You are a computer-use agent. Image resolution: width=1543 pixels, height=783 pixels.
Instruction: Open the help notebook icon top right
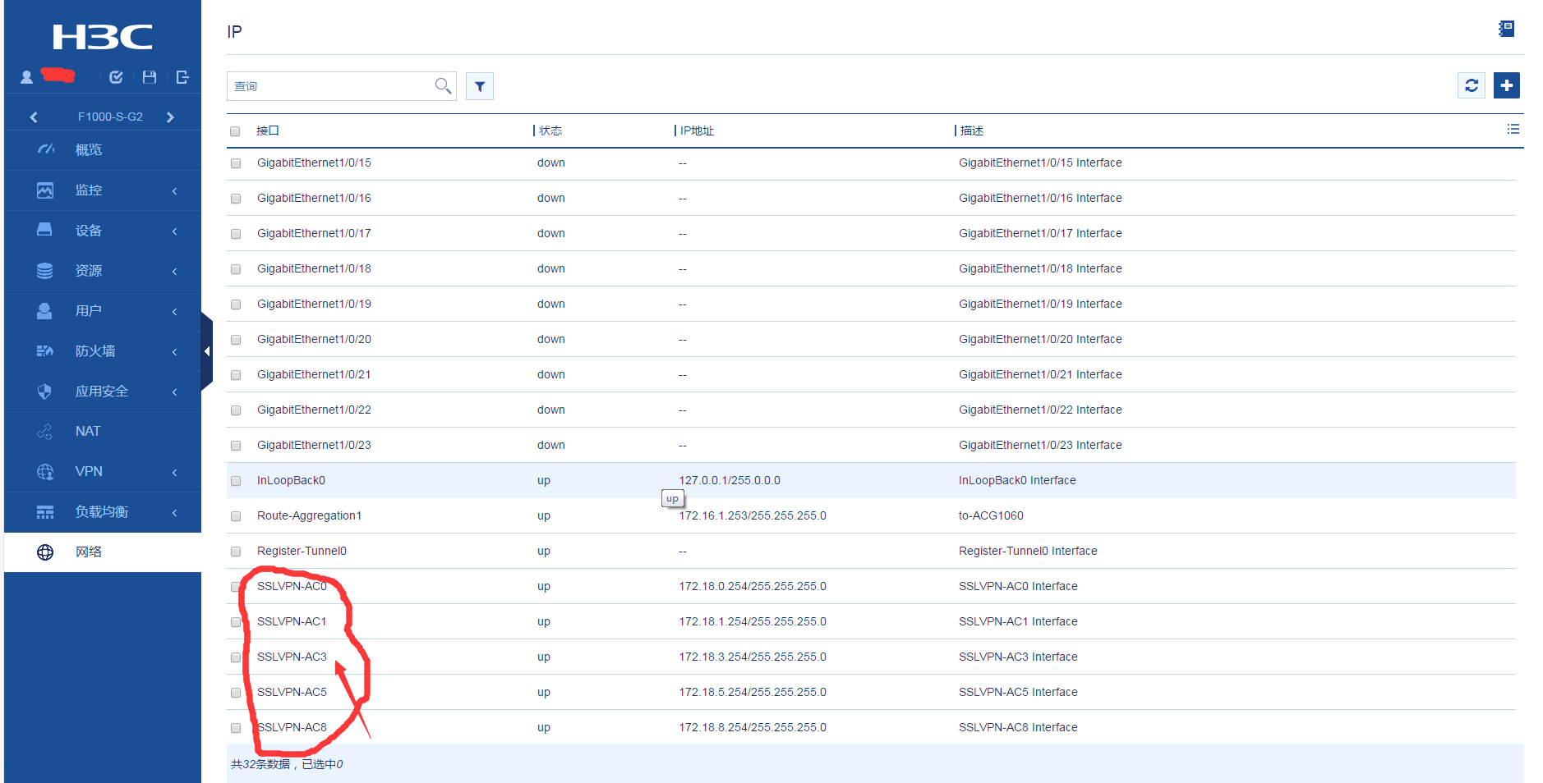(1506, 30)
